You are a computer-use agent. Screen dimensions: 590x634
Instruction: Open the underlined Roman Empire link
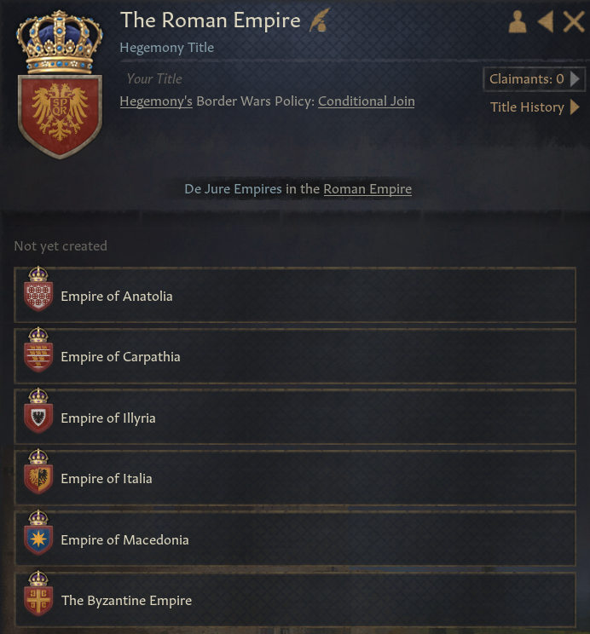pos(367,189)
